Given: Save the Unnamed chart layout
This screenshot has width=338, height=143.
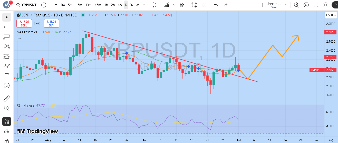Looking at the screenshot, I should tap(274, 7).
